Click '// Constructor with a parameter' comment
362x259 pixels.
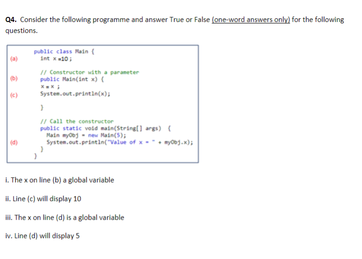click(90, 72)
